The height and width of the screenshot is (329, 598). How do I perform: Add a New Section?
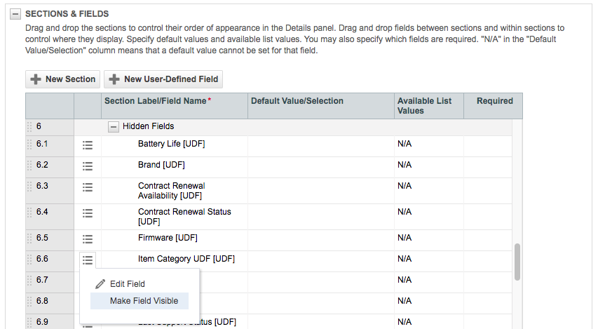pyautogui.click(x=63, y=79)
